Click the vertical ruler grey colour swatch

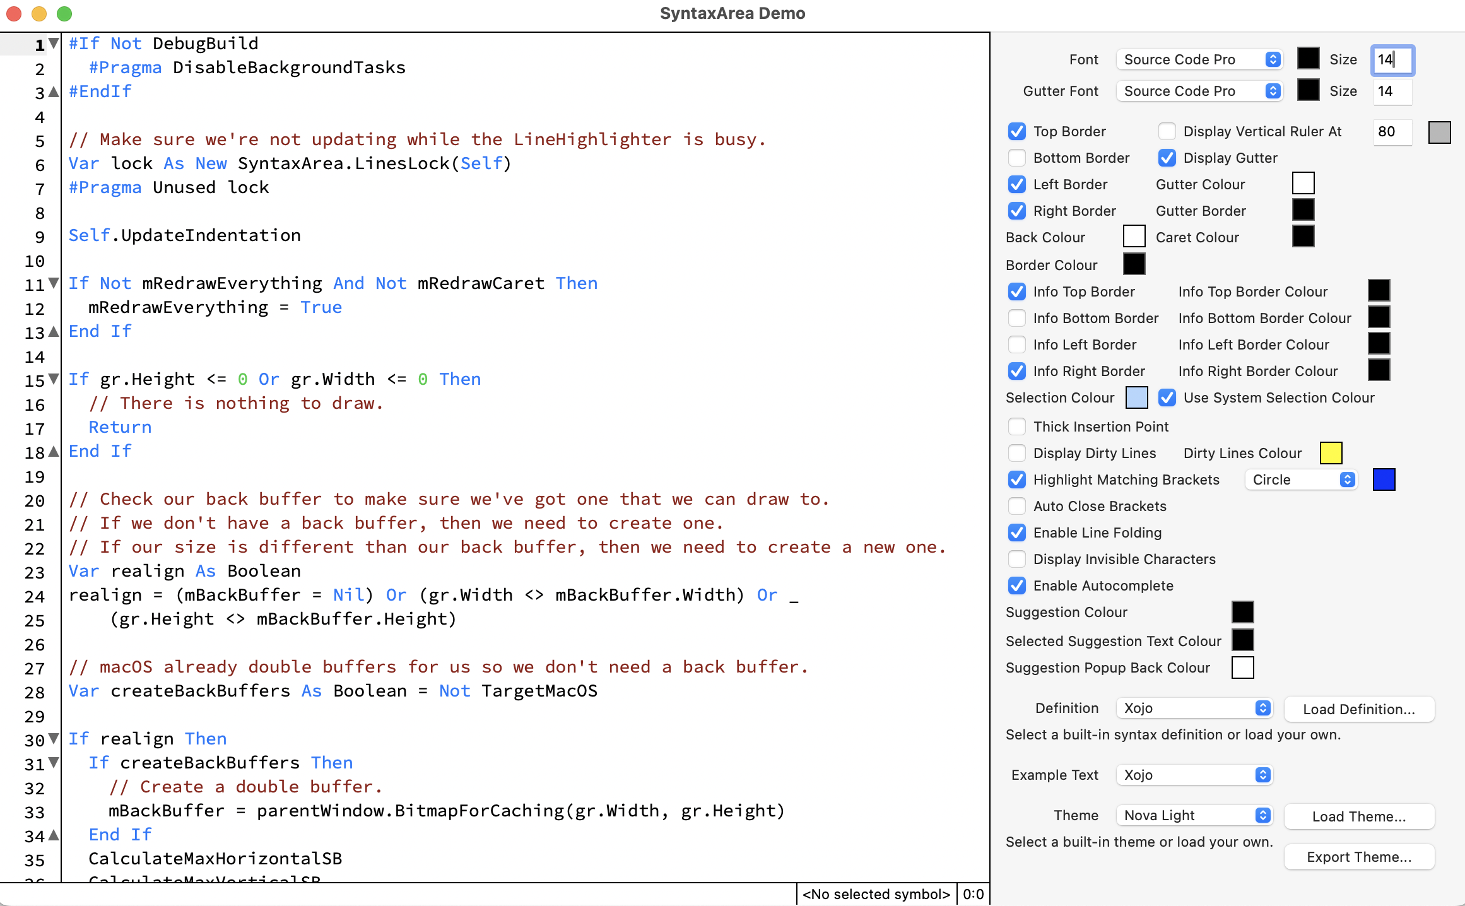point(1439,132)
